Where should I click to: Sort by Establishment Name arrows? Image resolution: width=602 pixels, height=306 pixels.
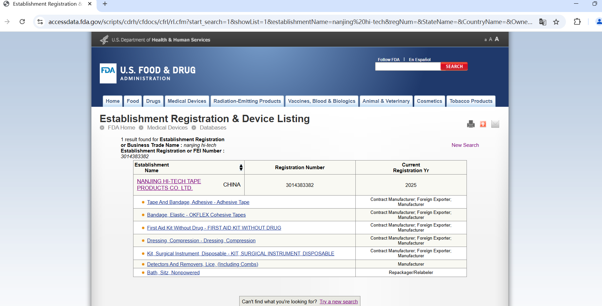(x=241, y=168)
